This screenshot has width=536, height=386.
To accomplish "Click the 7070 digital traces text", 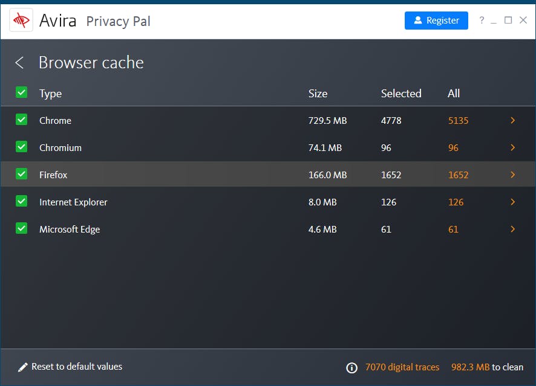I will pos(402,367).
